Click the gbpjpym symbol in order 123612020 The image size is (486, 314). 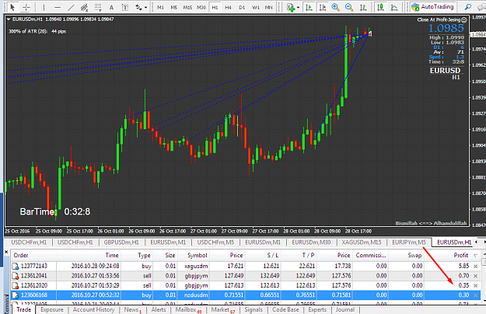point(196,285)
